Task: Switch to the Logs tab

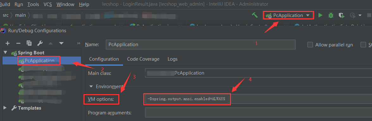Action: [172, 59]
